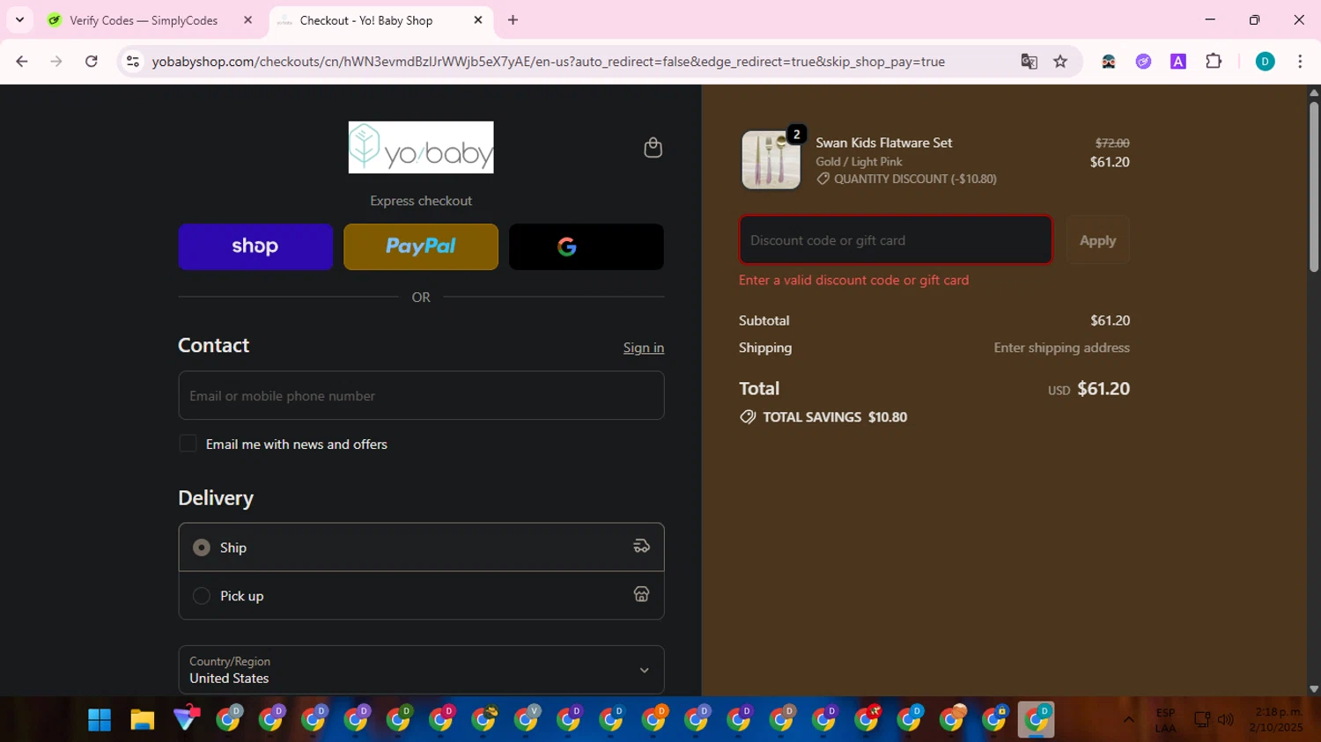Image resolution: width=1321 pixels, height=742 pixels.
Task: Open the Extensions puzzle icon
Action: click(1214, 62)
